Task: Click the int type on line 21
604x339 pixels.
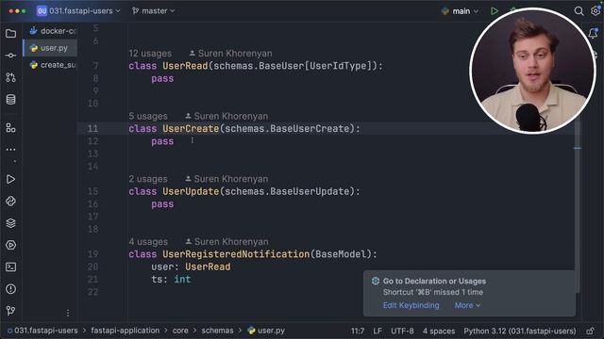Action: pos(182,279)
